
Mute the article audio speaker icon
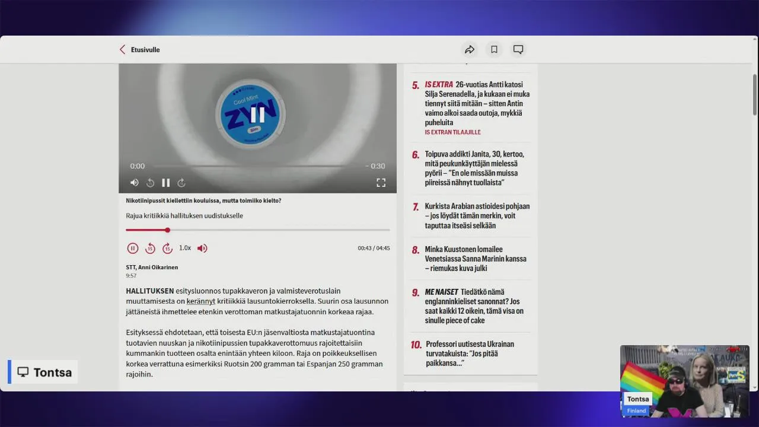(x=202, y=248)
